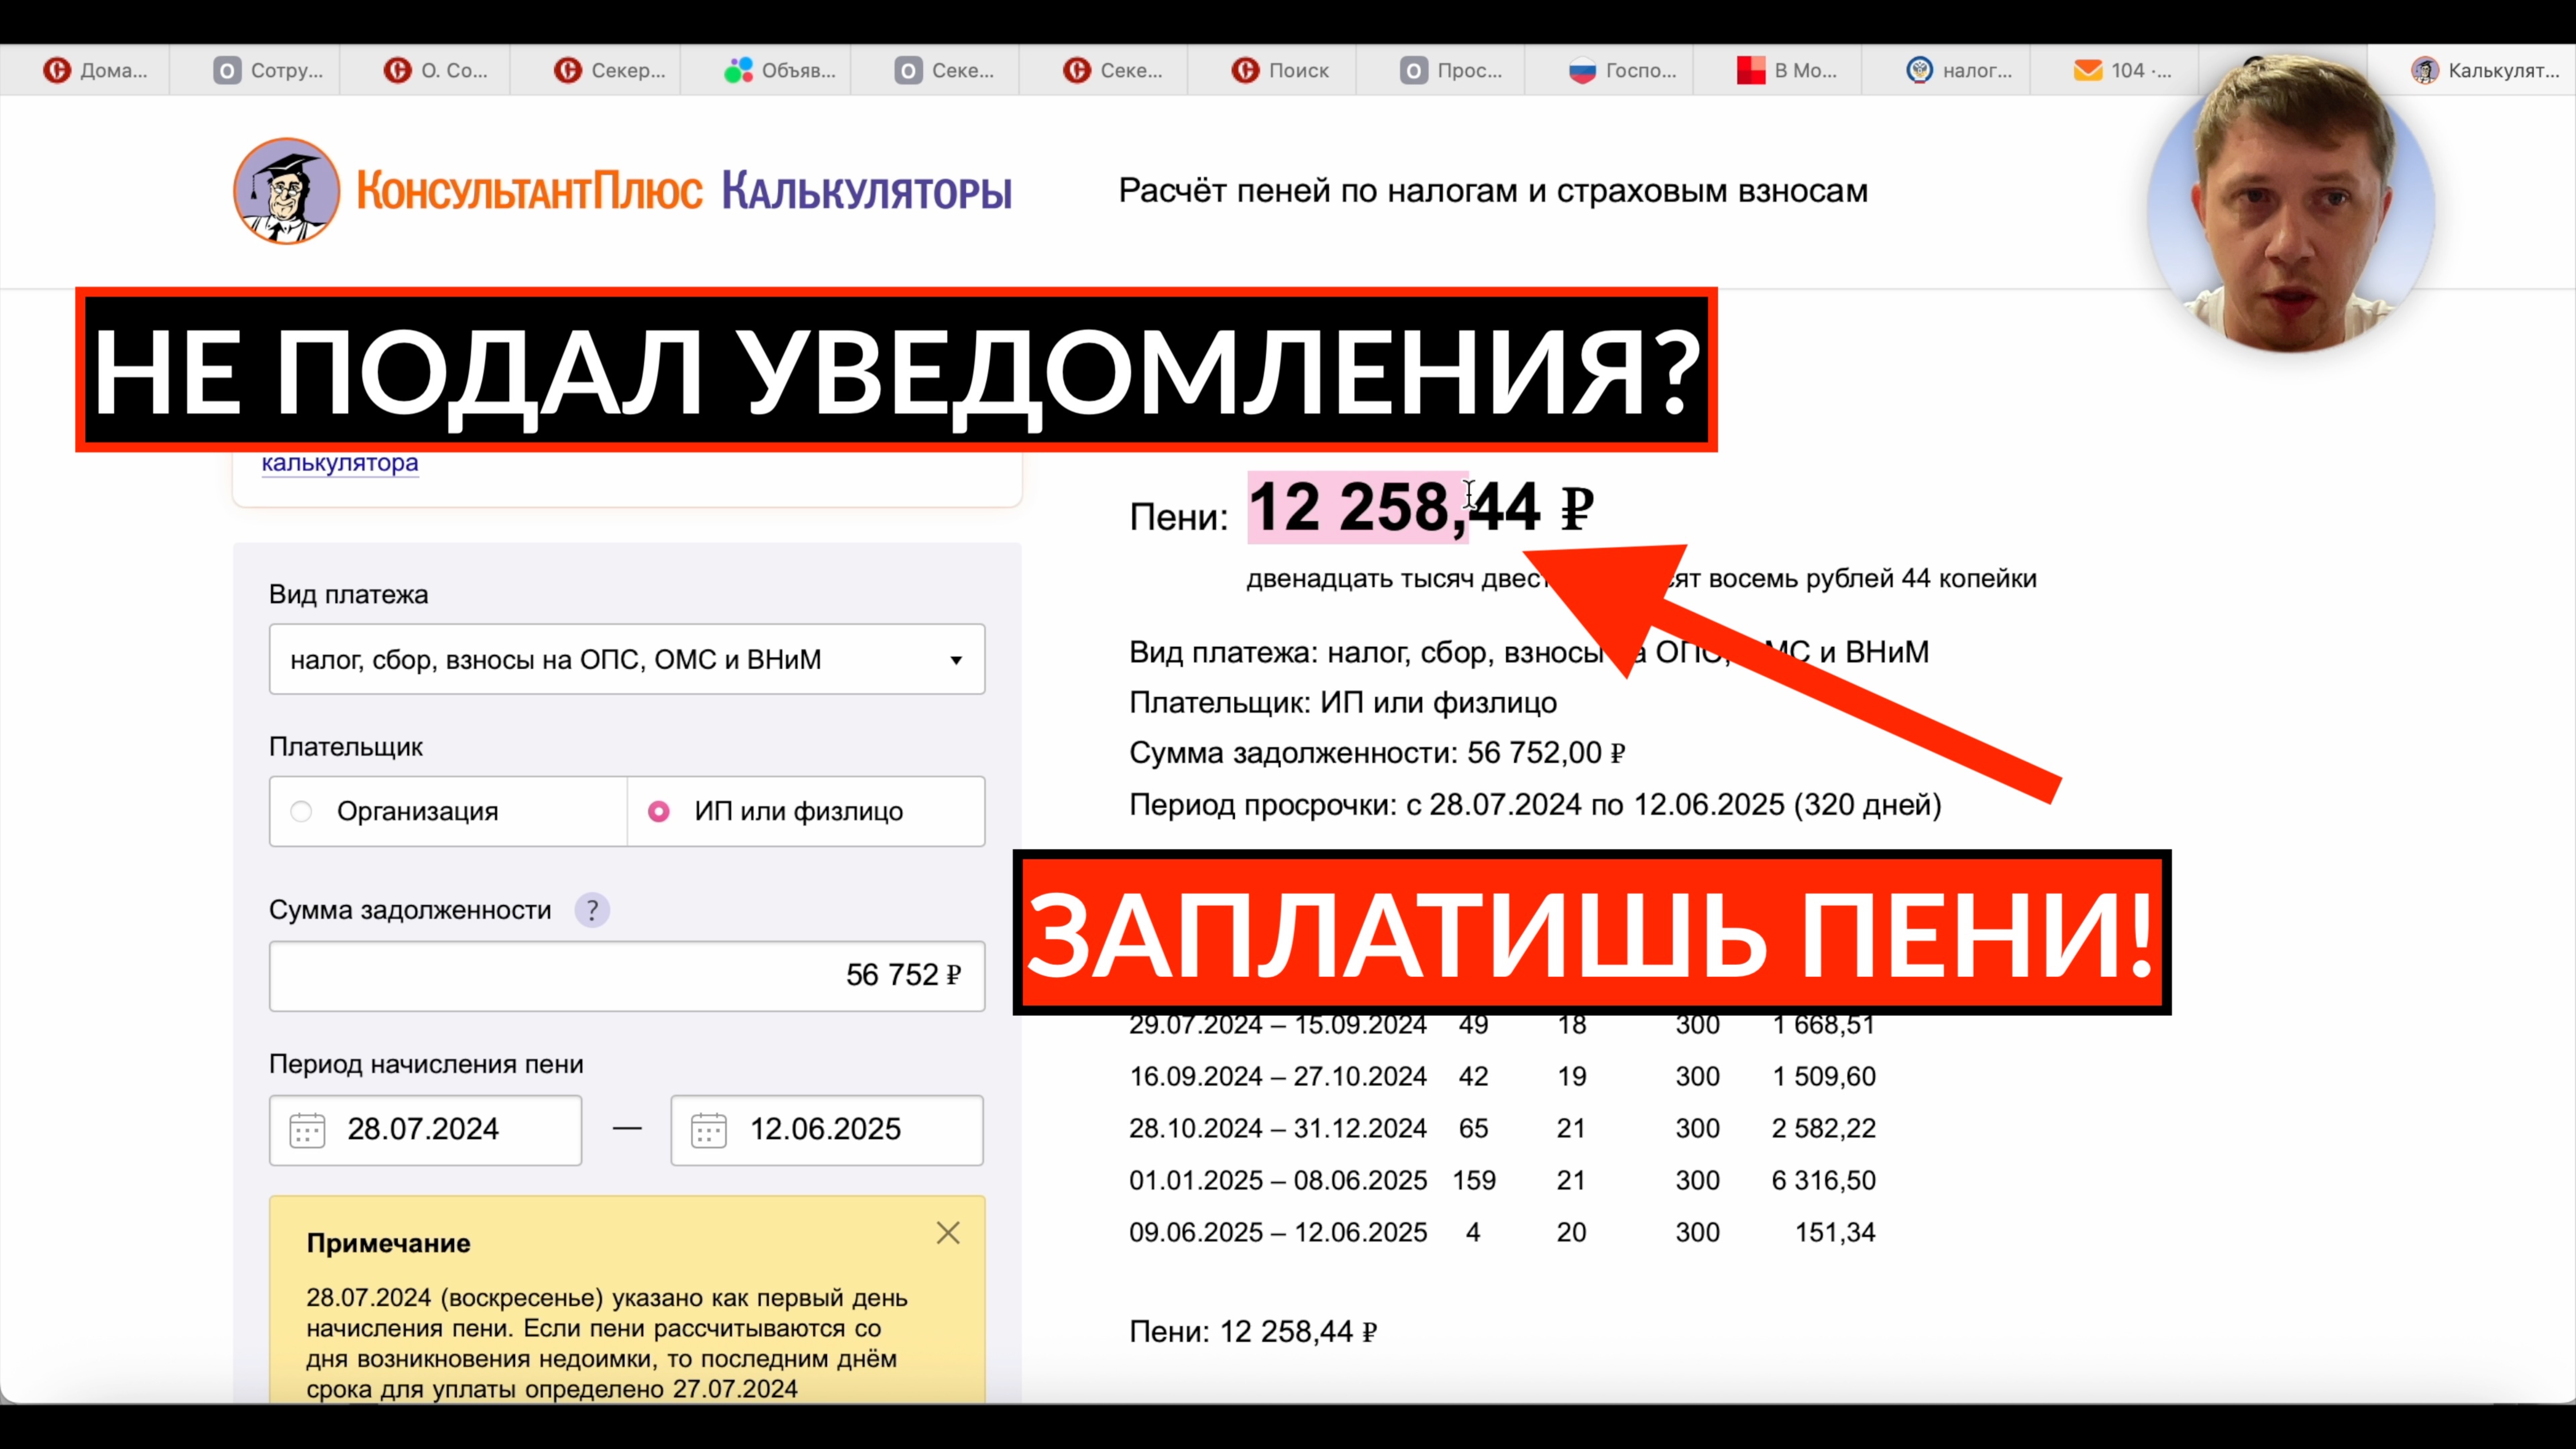Close the Примечание note with X
The image size is (2576, 1449).
pyautogui.click(x=948, y=1233)
